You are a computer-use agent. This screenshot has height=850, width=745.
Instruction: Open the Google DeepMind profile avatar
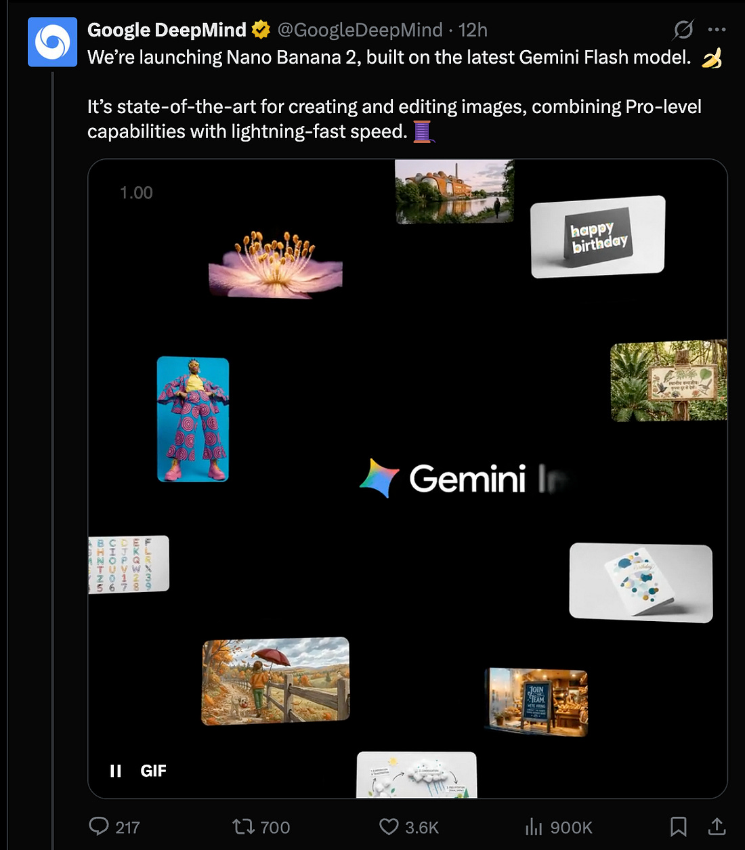click(x=52, y=42)
